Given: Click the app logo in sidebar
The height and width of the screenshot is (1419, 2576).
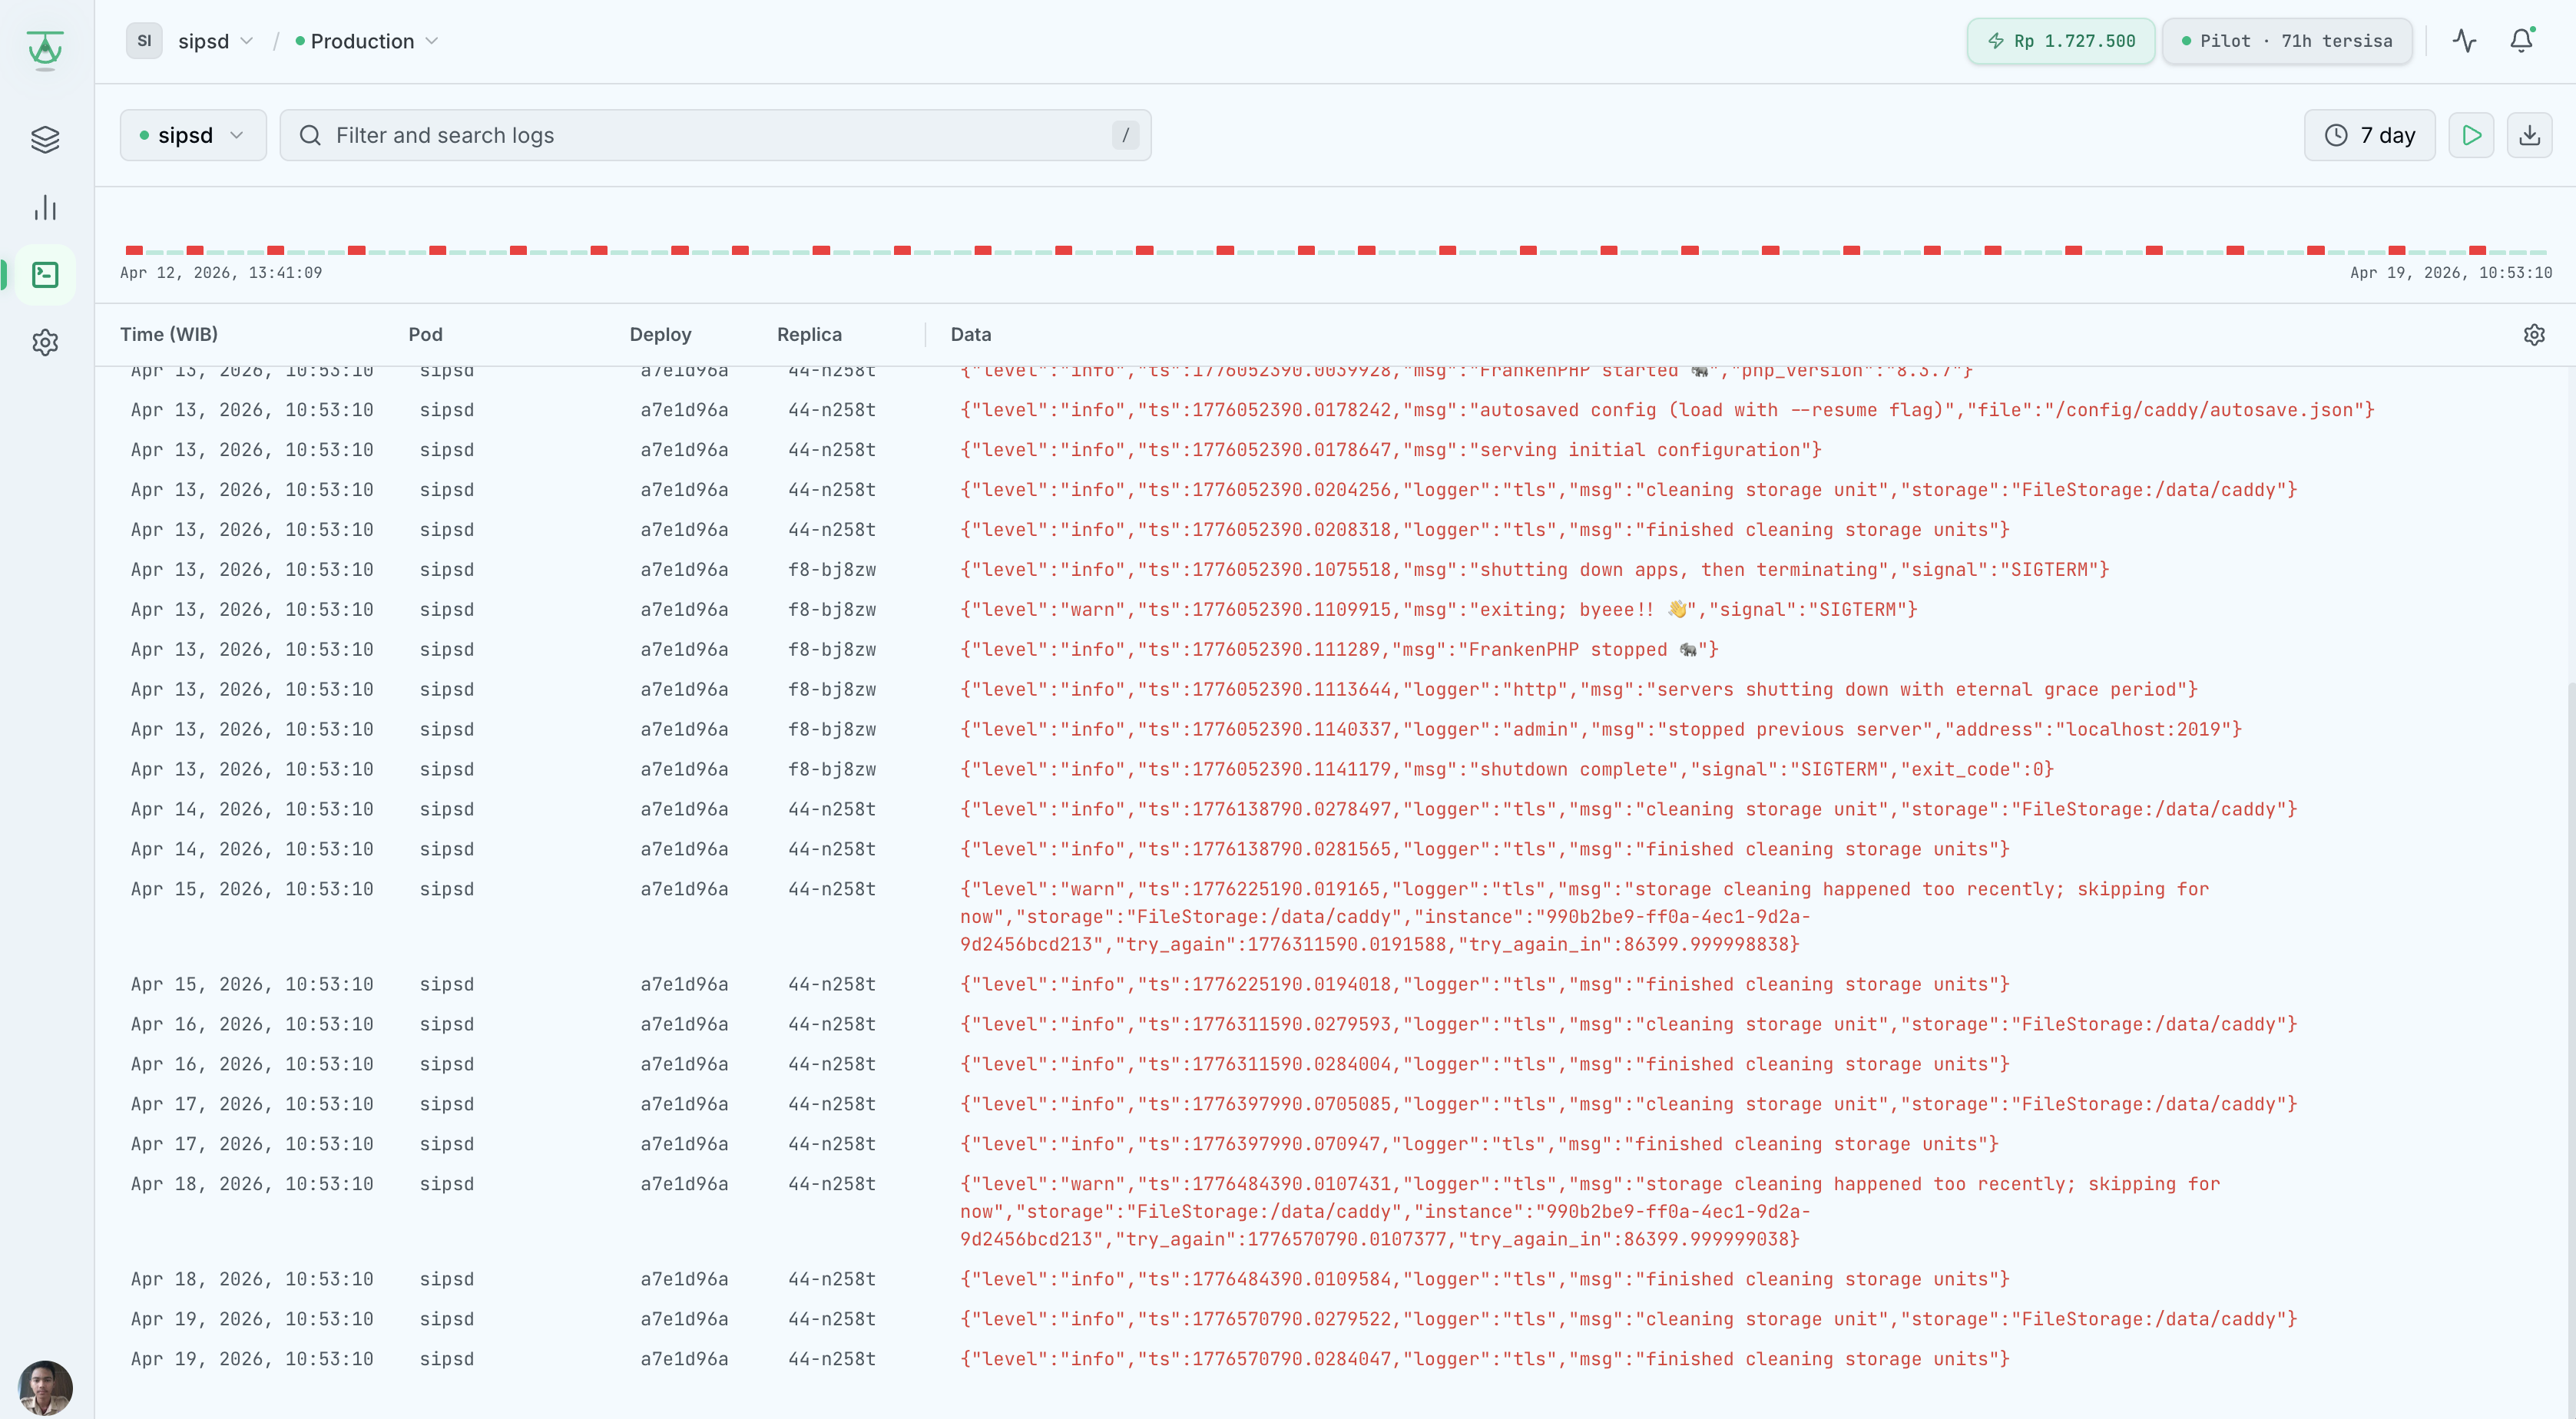Looking at the screenshot, I should click(x=45, y=49).
